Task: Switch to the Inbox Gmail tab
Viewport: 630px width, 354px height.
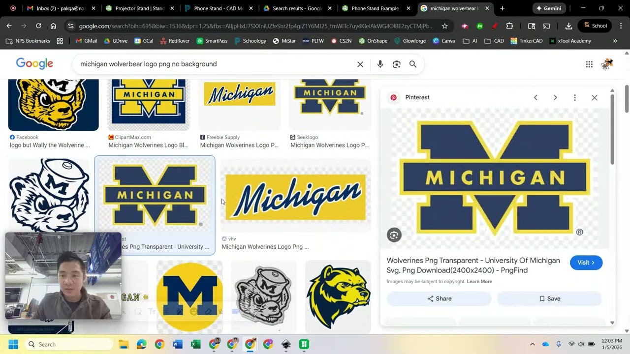Action: 61,8
